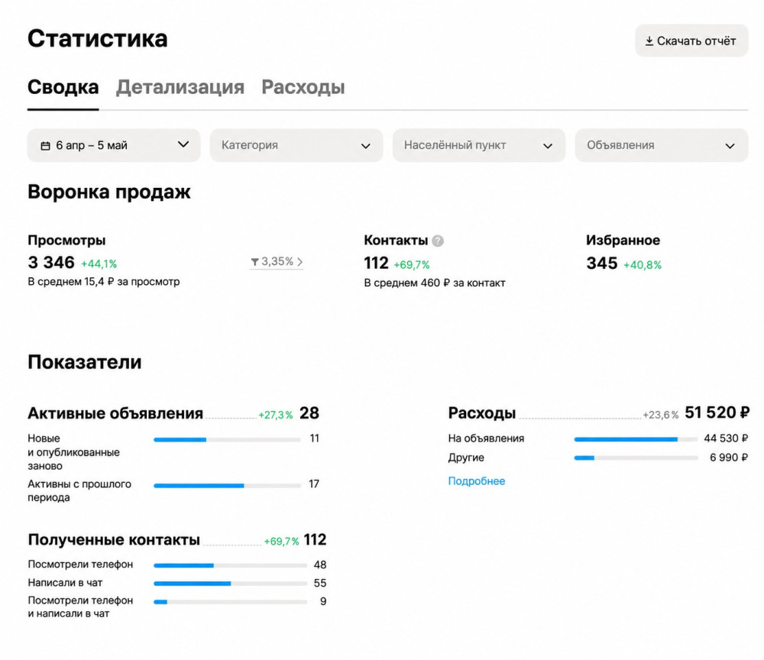Click the Контакты heading in the funnel
764x660 pixels.
[x=396, y=240]
